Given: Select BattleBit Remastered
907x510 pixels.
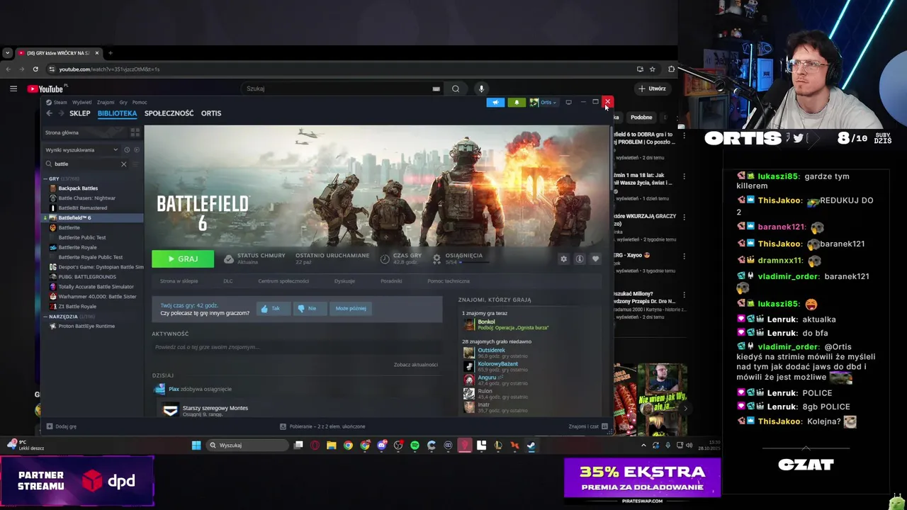Looking at the screenshot, I should point(83,208).
